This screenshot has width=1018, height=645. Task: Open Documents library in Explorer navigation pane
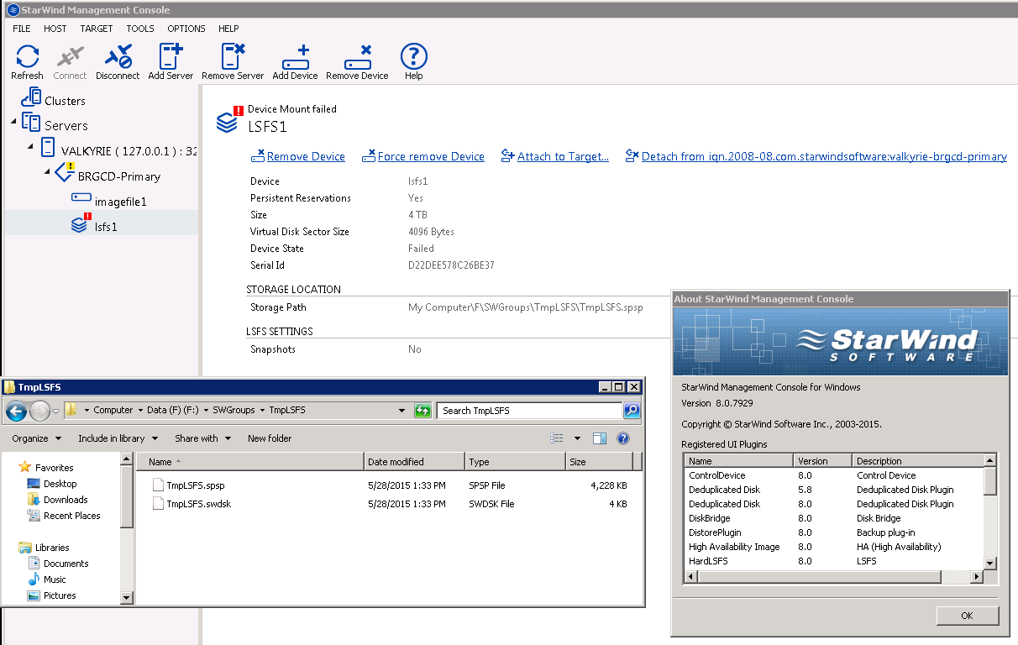click(66, 564)
